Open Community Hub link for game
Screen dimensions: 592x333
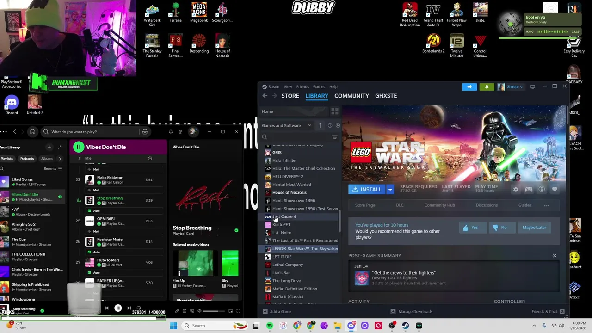point(439,205)
